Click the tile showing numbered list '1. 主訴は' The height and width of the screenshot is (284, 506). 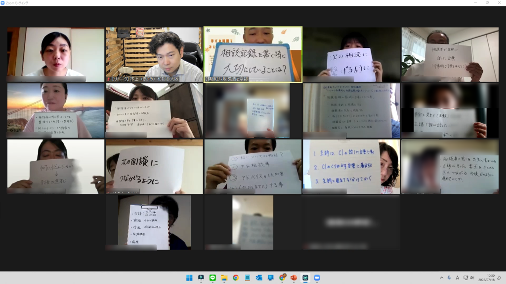pyautogui.click(x=351, y=166)
